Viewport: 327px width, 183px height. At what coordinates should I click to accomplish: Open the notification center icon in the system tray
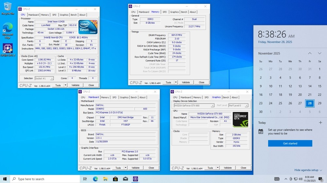click(321, 179)
